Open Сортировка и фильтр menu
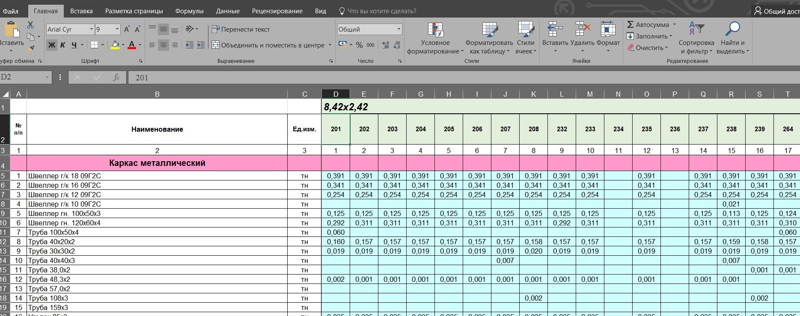The height and width of the screenshot is (316, 800). tap(696, 38)
